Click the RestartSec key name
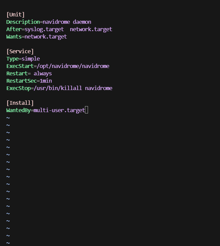220x246 pixels. (21, 81)
